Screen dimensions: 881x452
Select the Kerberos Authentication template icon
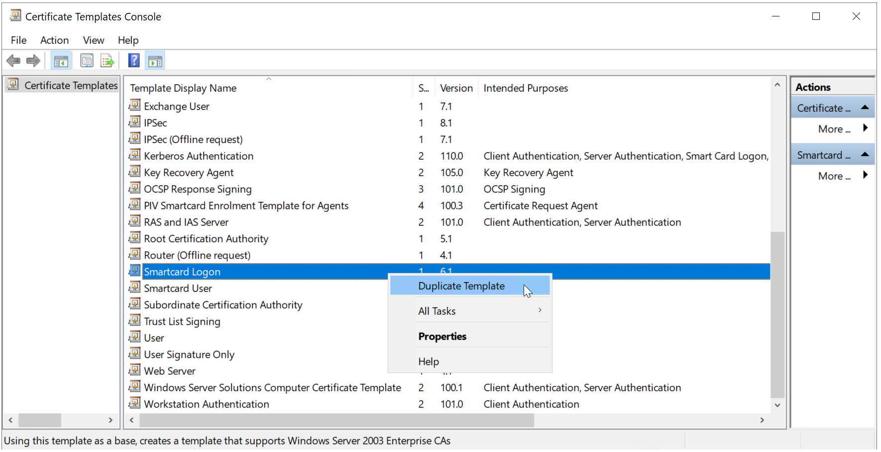tap(134, 156)
